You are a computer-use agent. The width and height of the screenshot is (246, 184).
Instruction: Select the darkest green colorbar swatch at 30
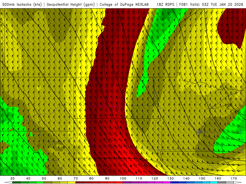pyautogui.click(x=16, y=182)
